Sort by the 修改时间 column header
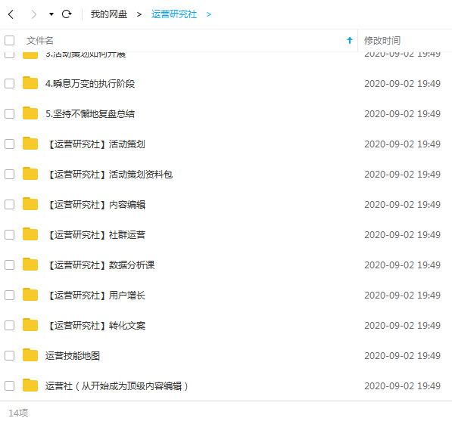452x421 pixels. [382, 41]
